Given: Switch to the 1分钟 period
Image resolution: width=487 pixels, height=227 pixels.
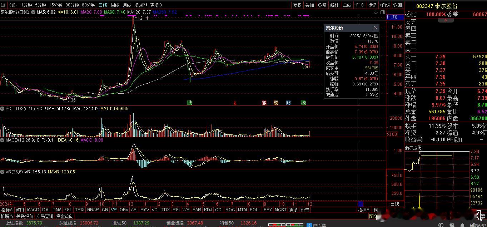Looking at the screenshot, I should pyautogui.click(x=26, y=5).
